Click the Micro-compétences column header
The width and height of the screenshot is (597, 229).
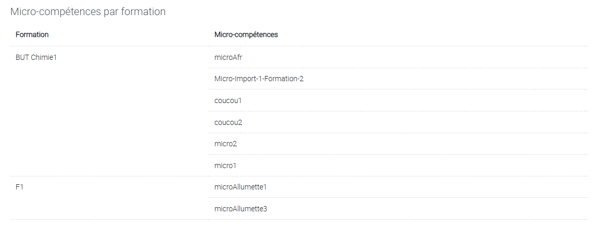pos(246,35)
